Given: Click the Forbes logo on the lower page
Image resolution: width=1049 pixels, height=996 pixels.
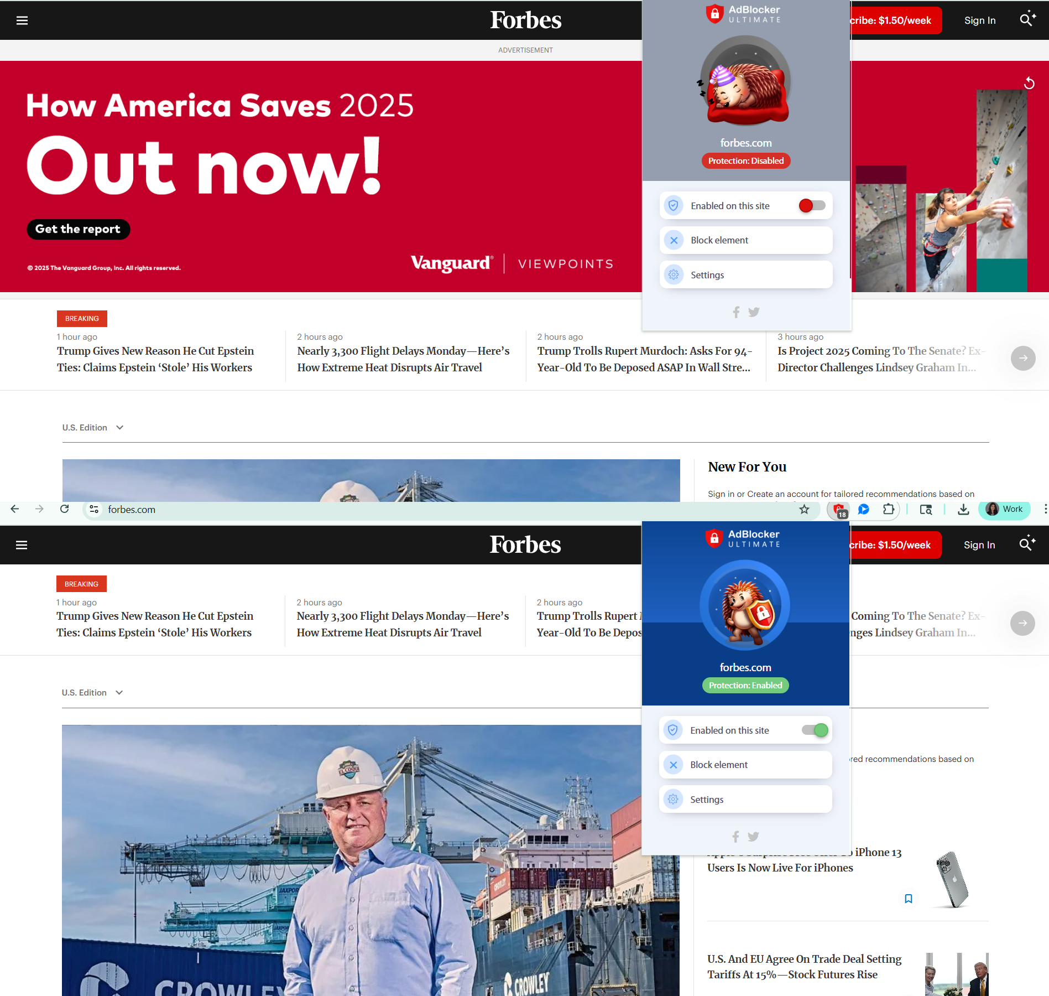Looking at the screenshot, I should (525, 544).
